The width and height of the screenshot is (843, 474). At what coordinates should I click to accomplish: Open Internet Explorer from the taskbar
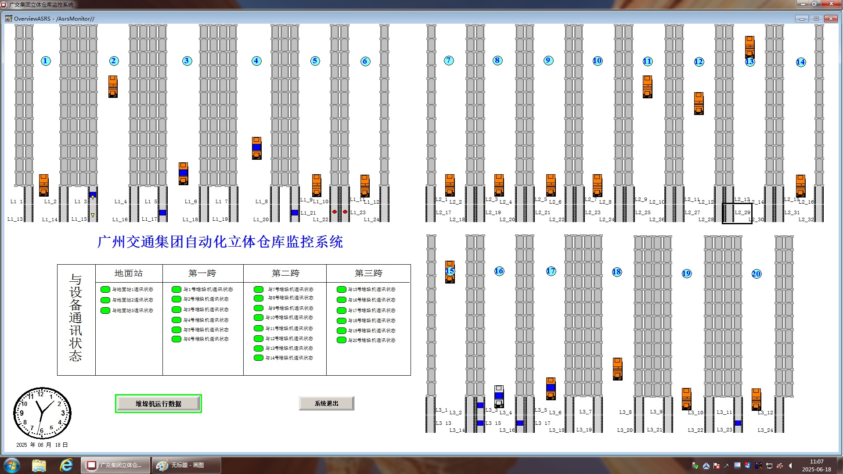[x=66, y=465]
